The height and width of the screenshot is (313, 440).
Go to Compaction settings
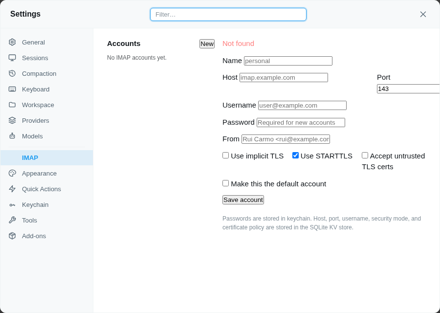[x=46, y=73]
